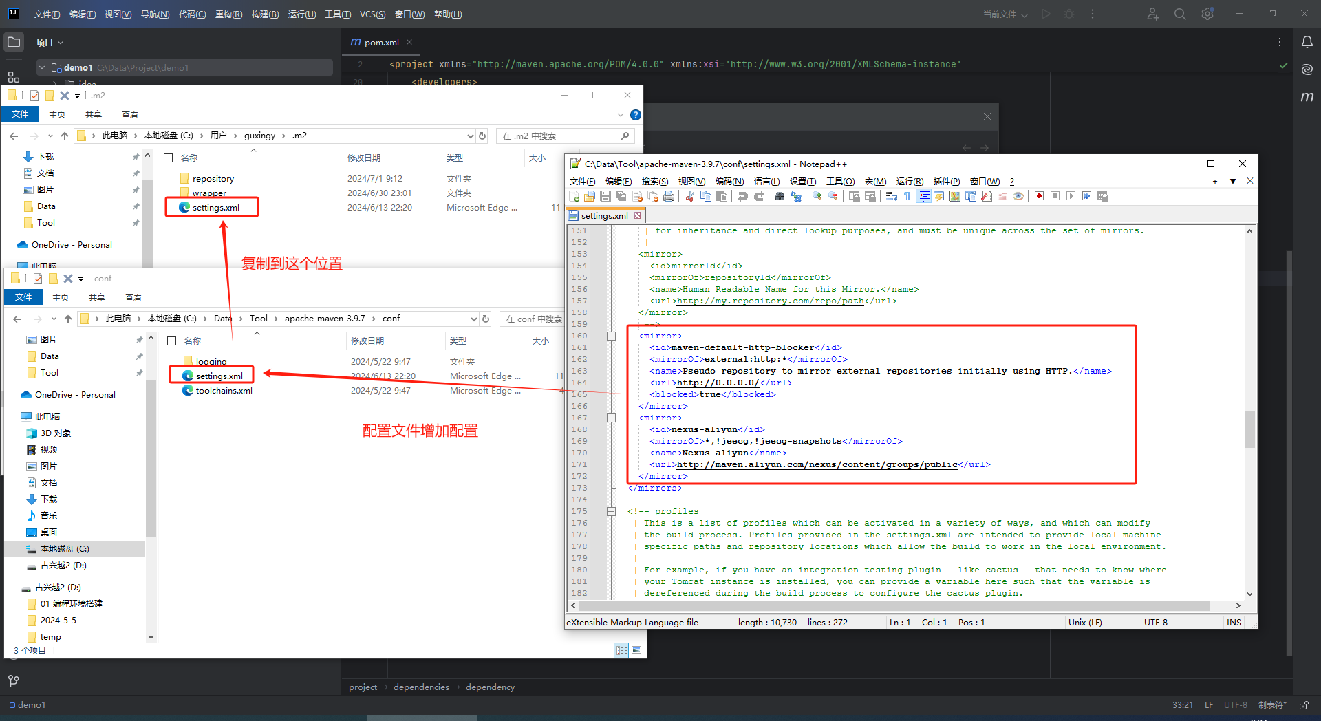Click the project folder icon in IDE sidebar

click(x=13, y=43)
